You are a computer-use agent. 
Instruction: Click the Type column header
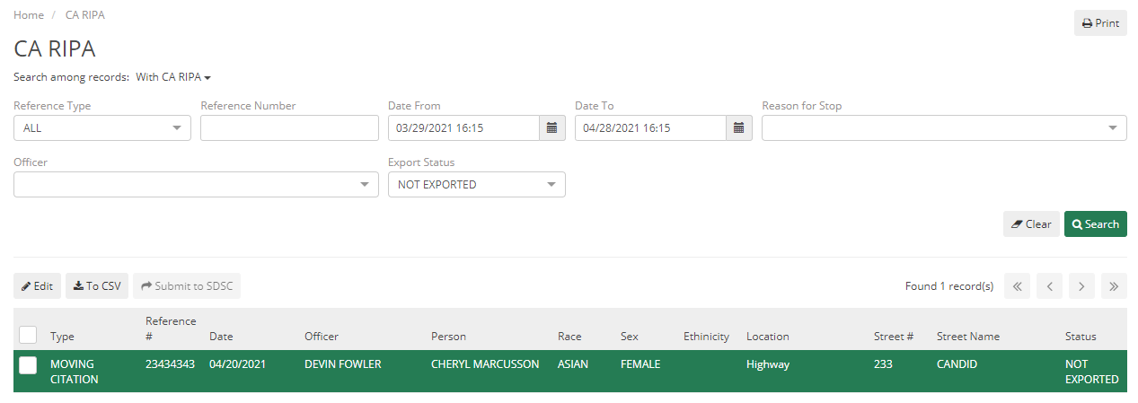click(62, 337)
